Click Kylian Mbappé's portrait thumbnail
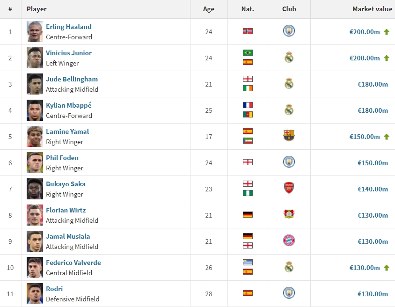 click(35, 110)
